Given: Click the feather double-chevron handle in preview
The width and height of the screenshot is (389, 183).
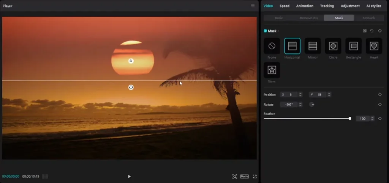Looking at the screenshot, I should 131,61.
